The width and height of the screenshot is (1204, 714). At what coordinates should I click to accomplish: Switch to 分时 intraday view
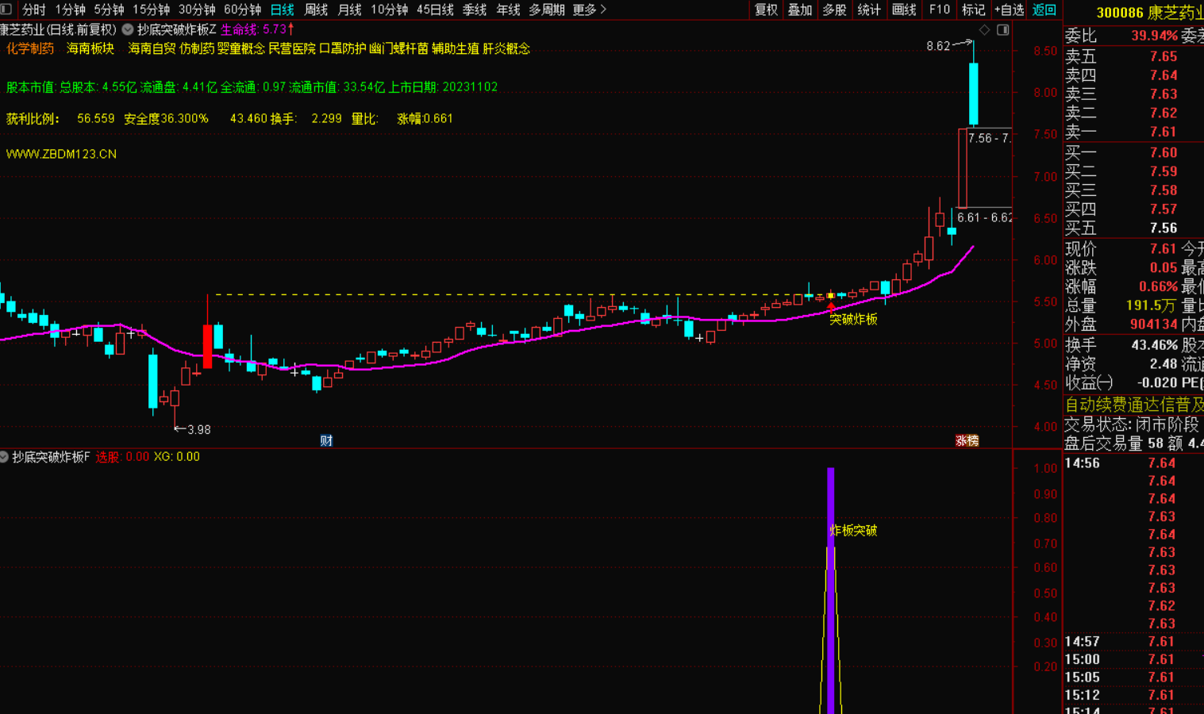coord(33,10)
